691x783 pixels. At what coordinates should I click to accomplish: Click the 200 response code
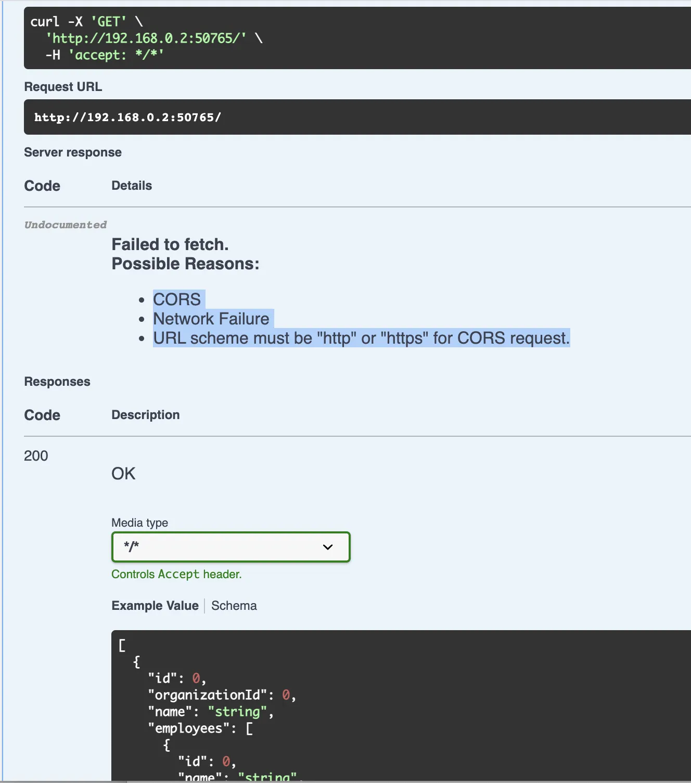tap(36, 456)
